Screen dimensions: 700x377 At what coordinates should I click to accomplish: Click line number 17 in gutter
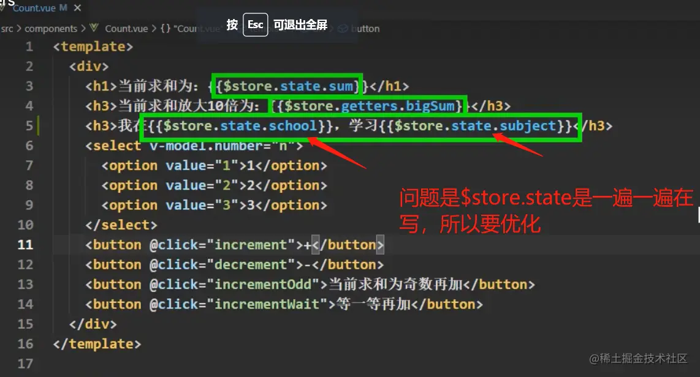pyautogui.click(x=26, y=364)
